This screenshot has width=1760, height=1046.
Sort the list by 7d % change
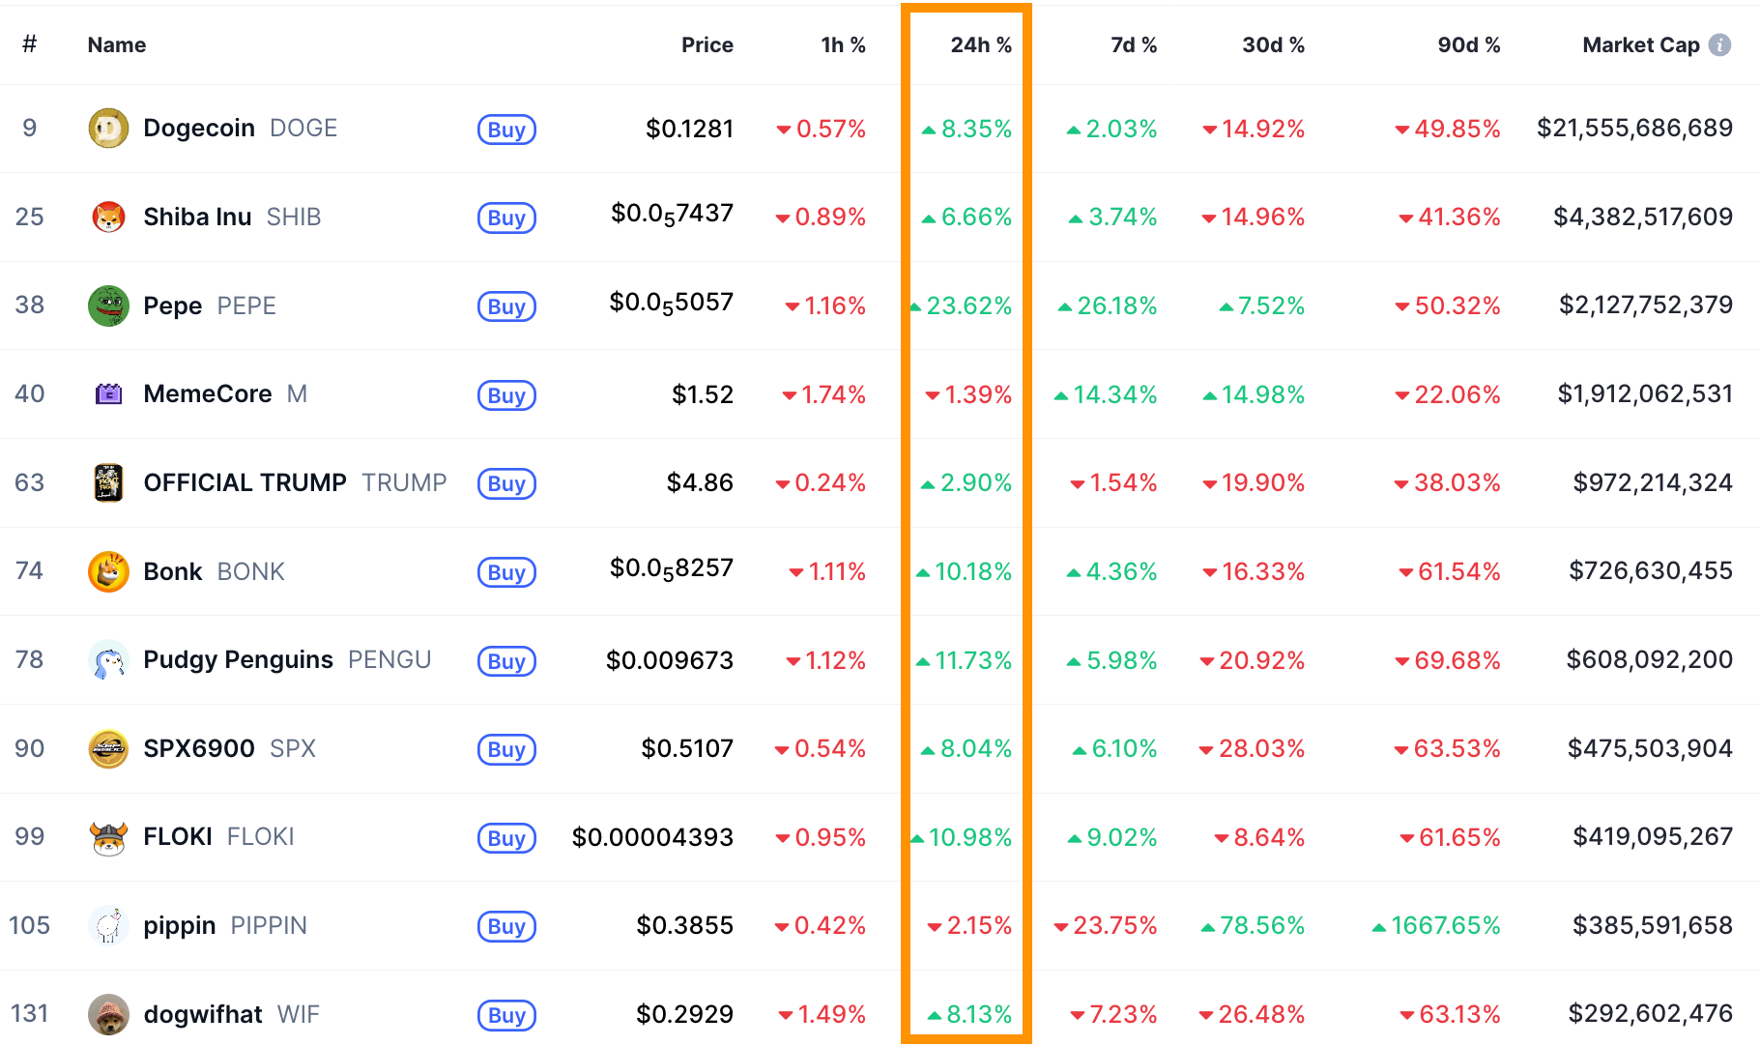(1133, 44)
